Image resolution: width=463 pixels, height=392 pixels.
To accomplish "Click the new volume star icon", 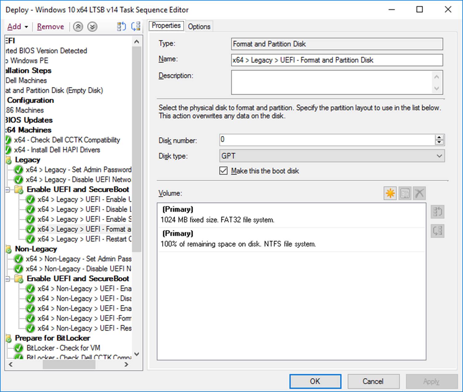I will [390, 193].
